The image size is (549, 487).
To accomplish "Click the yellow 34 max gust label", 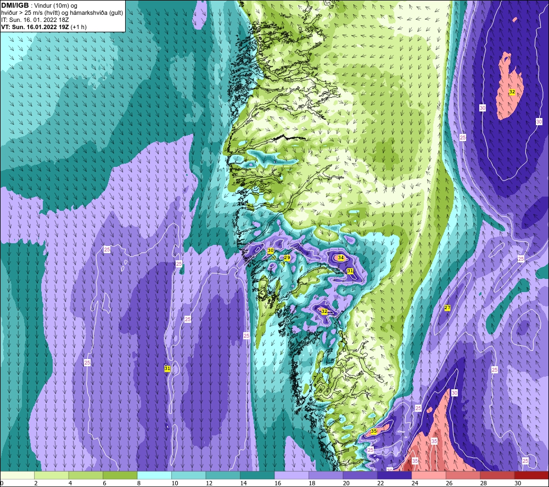I will (341, 258).
